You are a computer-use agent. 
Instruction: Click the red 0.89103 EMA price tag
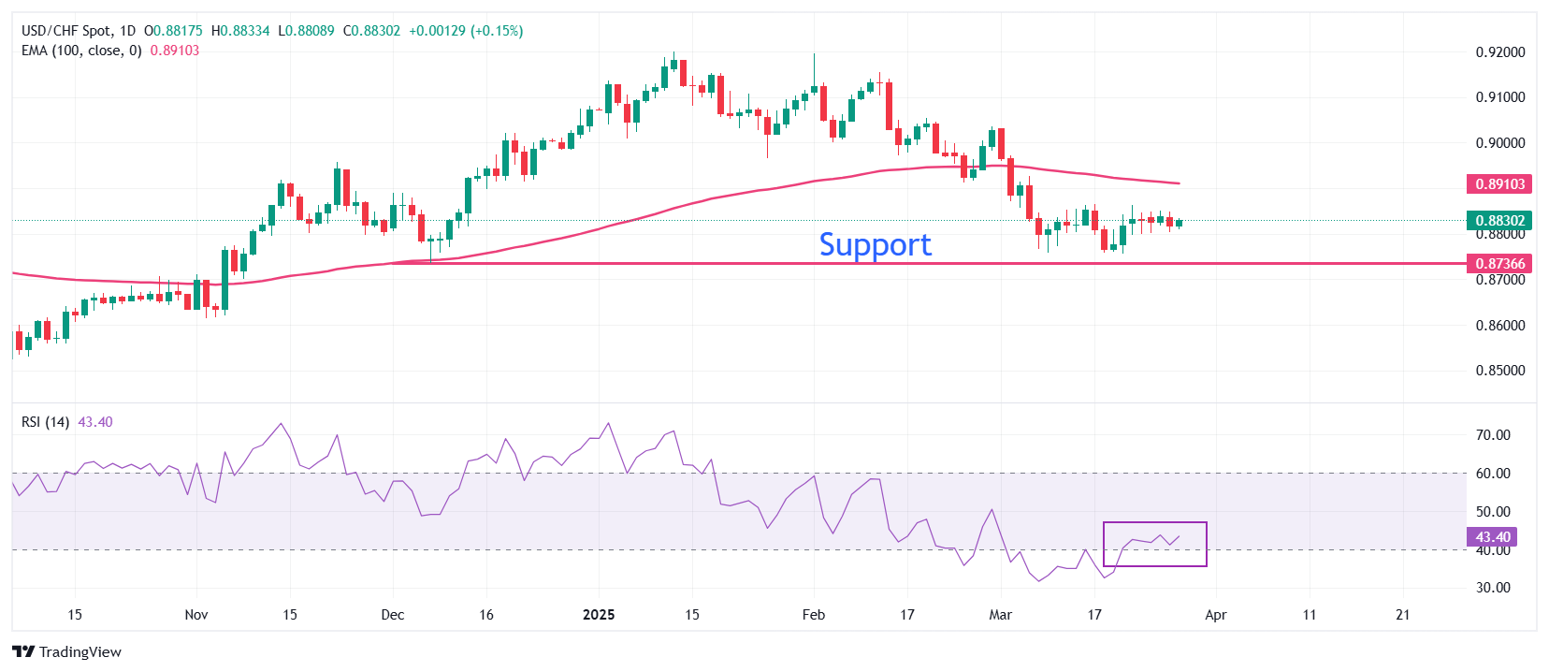point(1499,184)
